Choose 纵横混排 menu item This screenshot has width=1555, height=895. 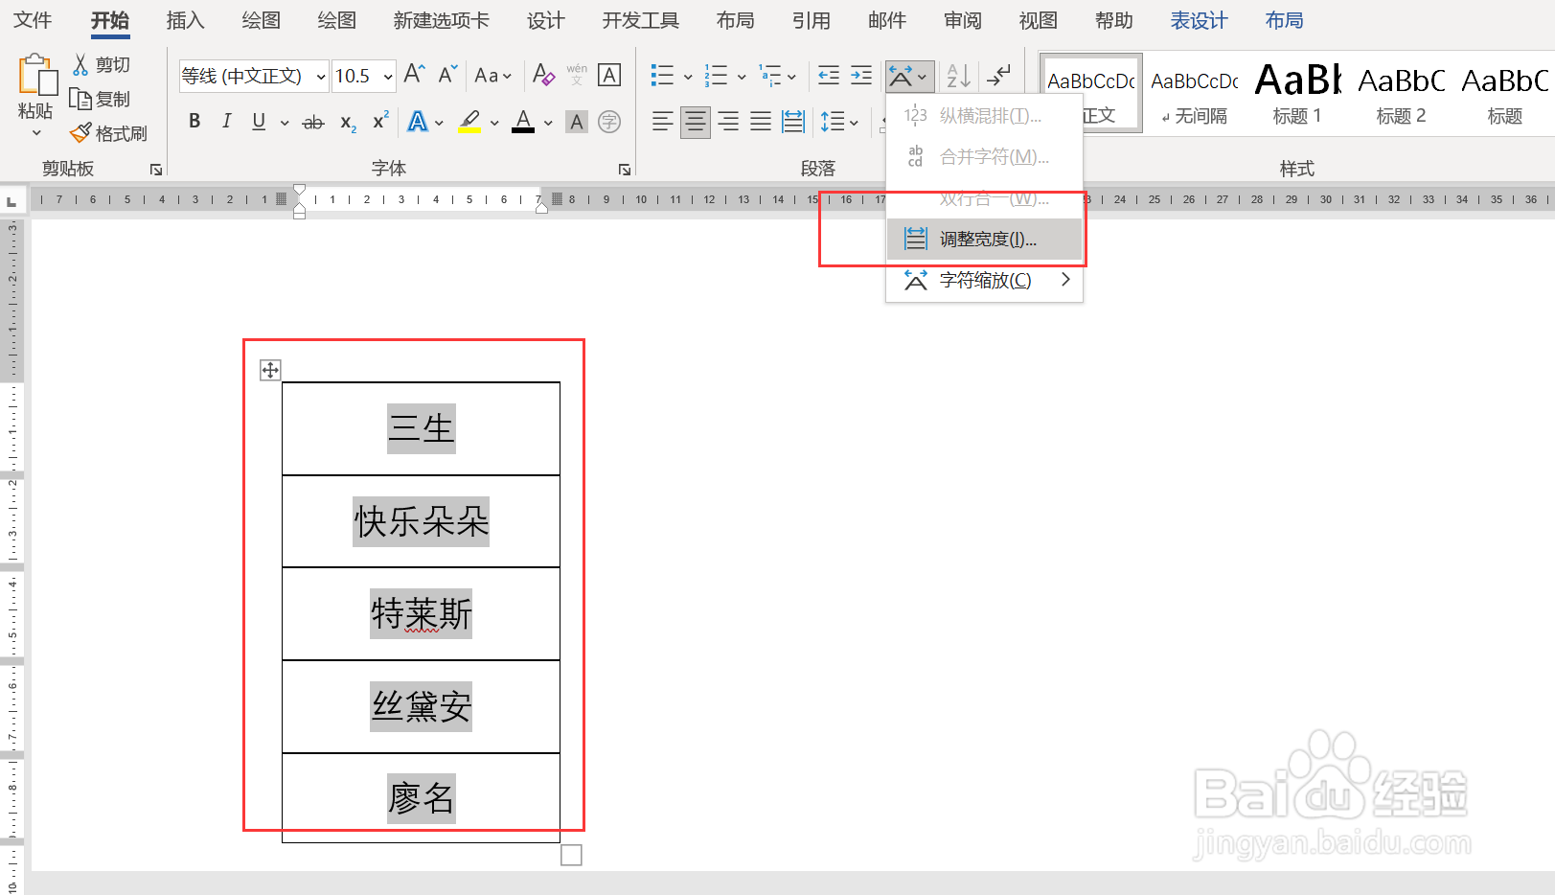coord(985,115)
